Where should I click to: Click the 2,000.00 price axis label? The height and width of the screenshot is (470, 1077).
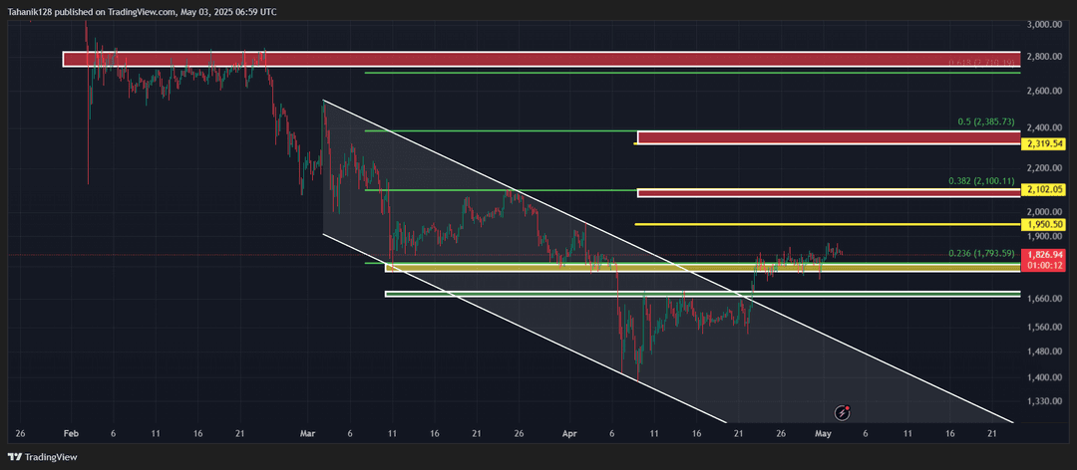click(x=1044, y=211)
